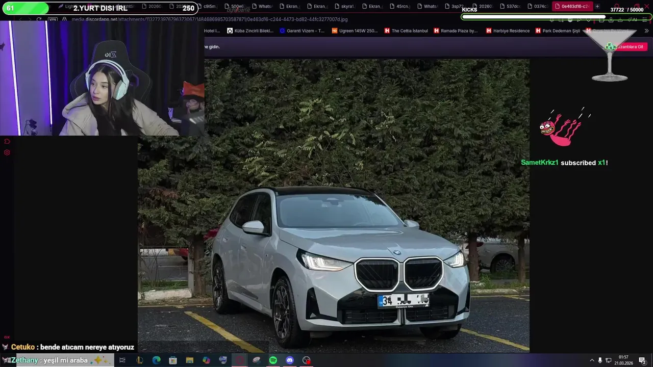Click the network tray icon
Screen dimensions: 653x367
[x=608, y=360]
